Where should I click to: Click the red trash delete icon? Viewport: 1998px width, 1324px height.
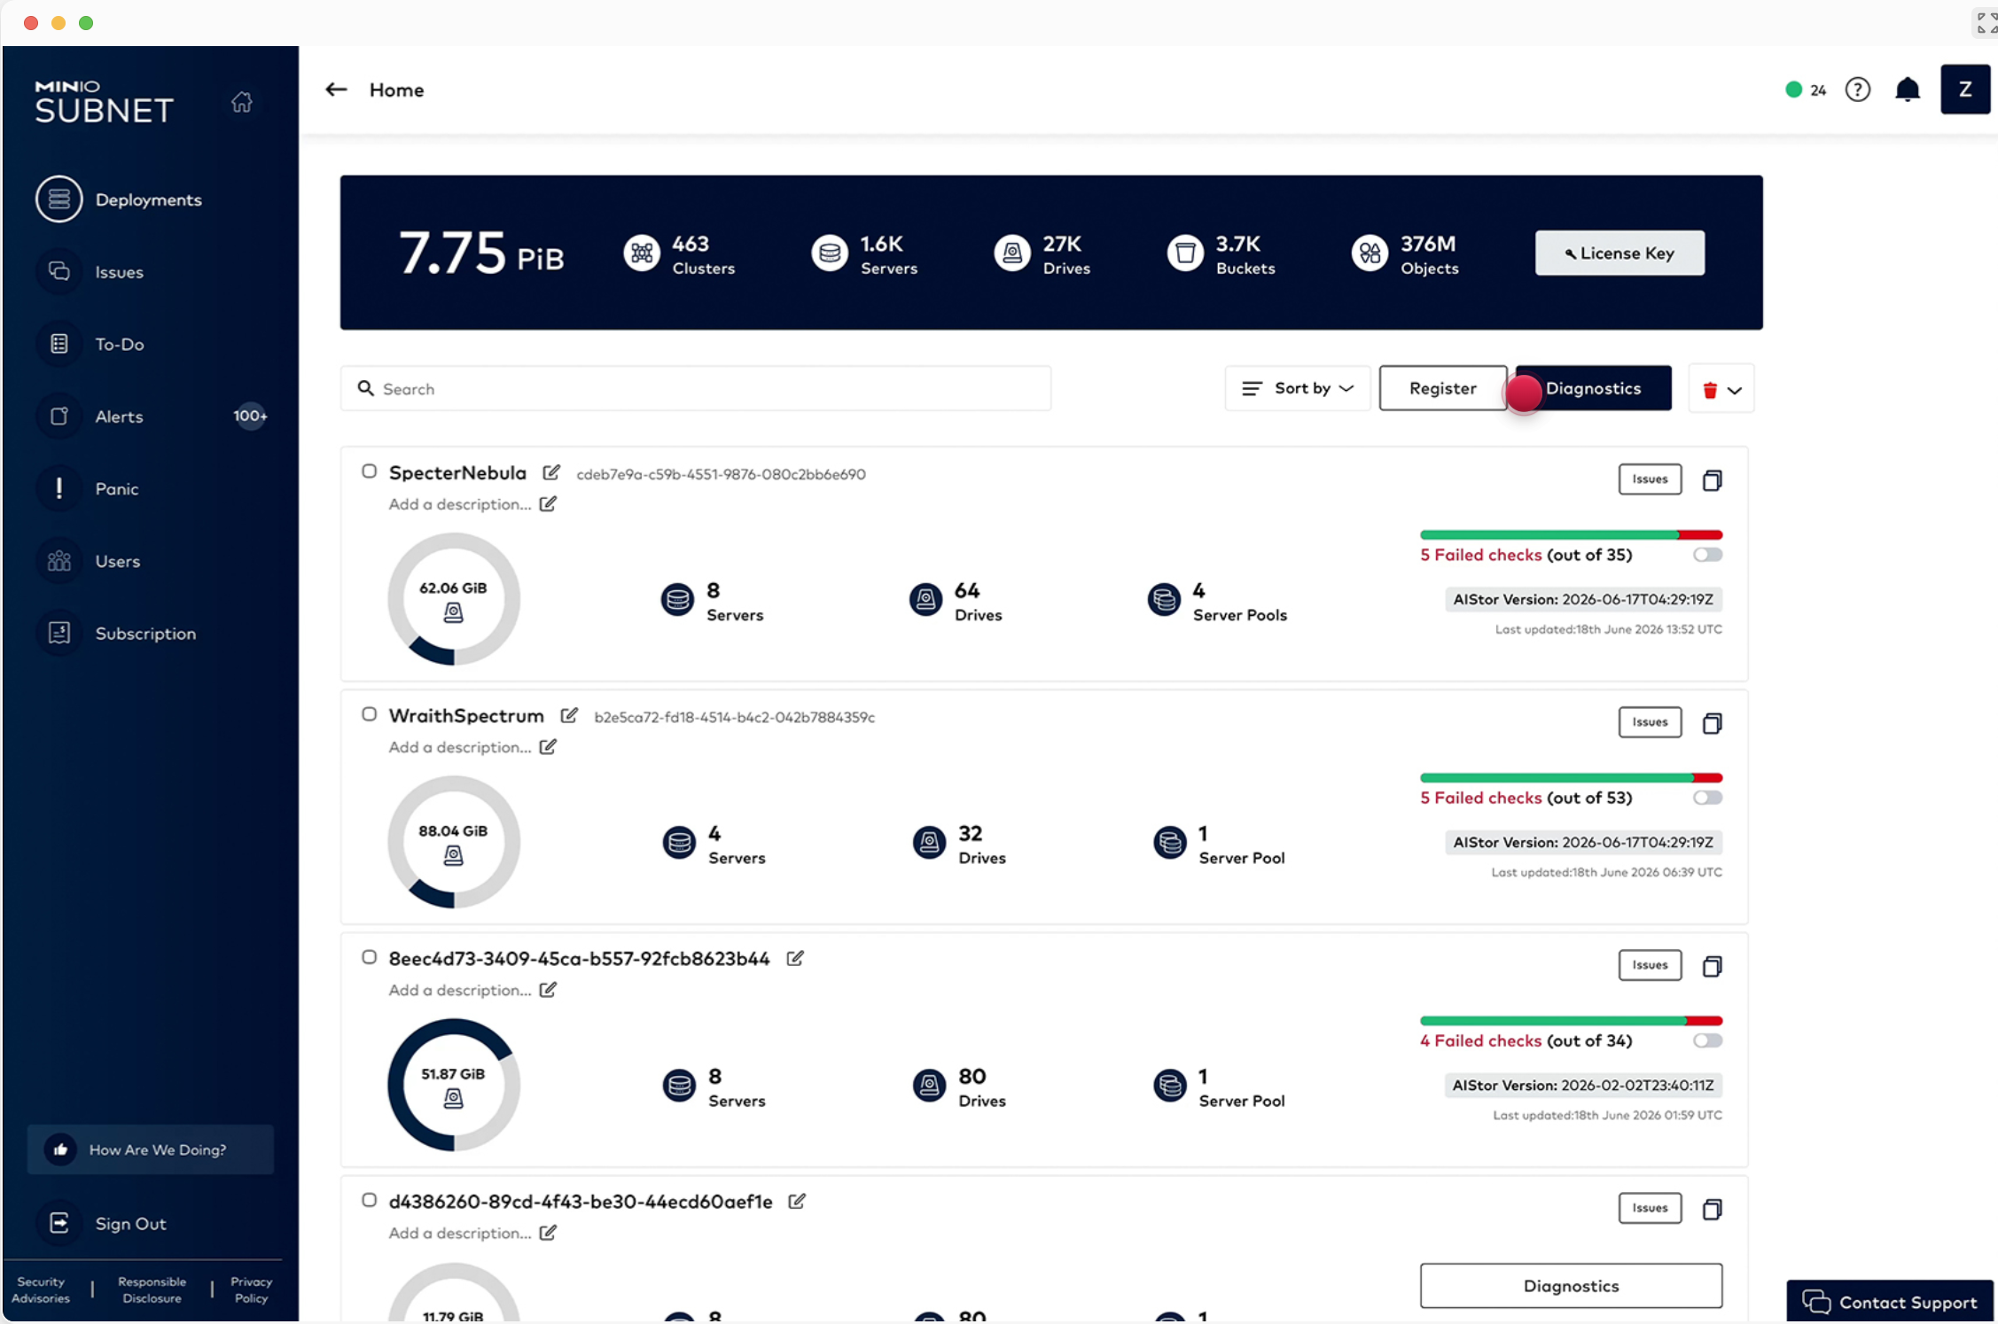click(x=1710, y=390)
